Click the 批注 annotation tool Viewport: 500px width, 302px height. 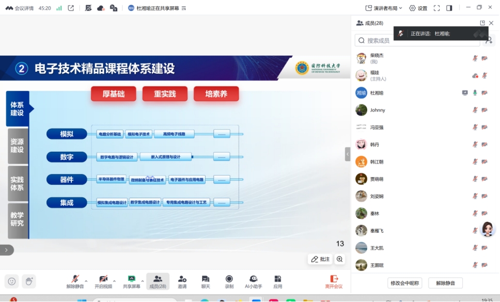[320, 259]
